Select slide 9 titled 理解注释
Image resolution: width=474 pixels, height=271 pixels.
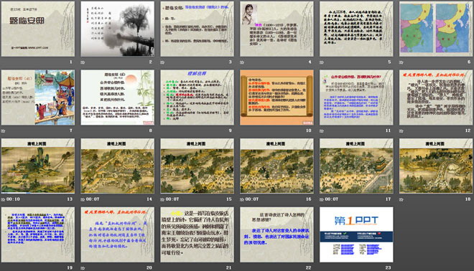point(197,98)
